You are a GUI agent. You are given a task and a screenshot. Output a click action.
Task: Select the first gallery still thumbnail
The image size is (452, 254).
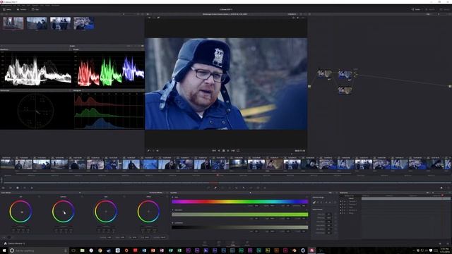click(x=13, y=23)
